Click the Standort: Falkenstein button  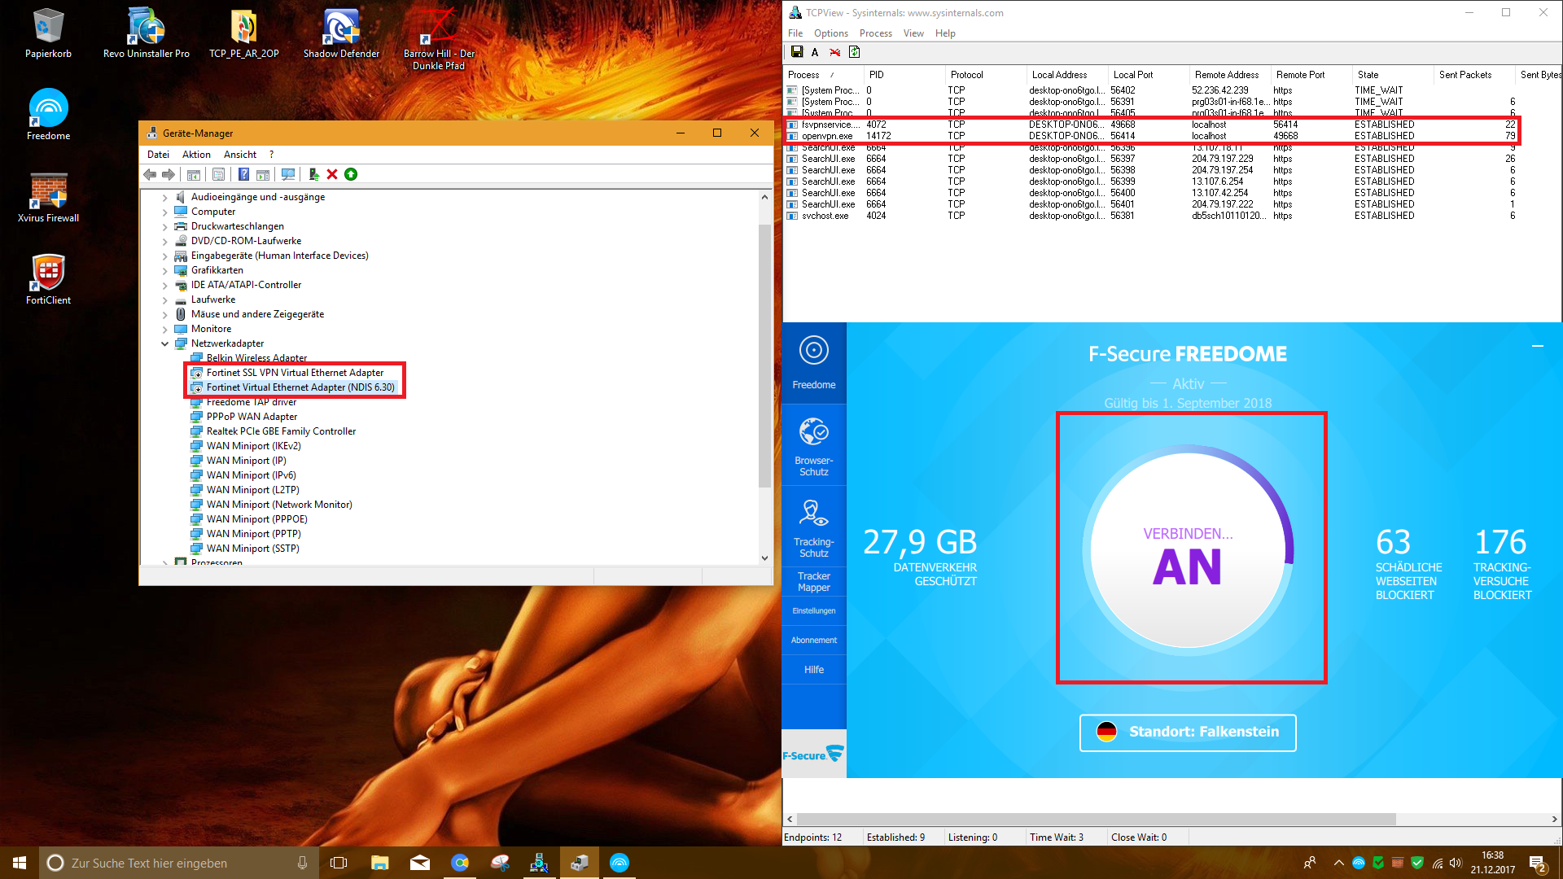(1188, 732)
